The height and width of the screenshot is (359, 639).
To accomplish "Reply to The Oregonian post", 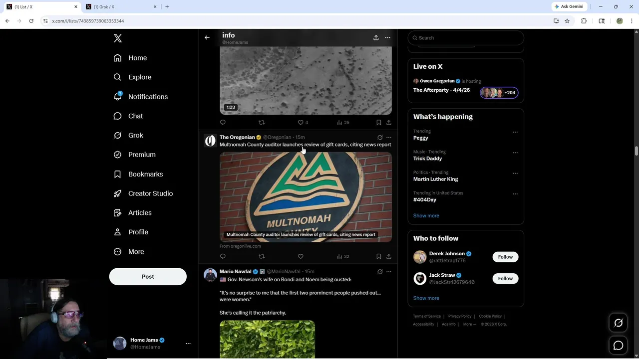I will tap(223, 256).
